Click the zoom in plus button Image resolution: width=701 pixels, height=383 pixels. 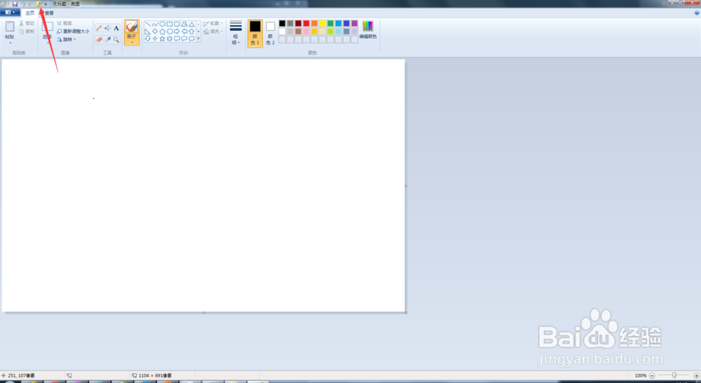click(696, 375)
